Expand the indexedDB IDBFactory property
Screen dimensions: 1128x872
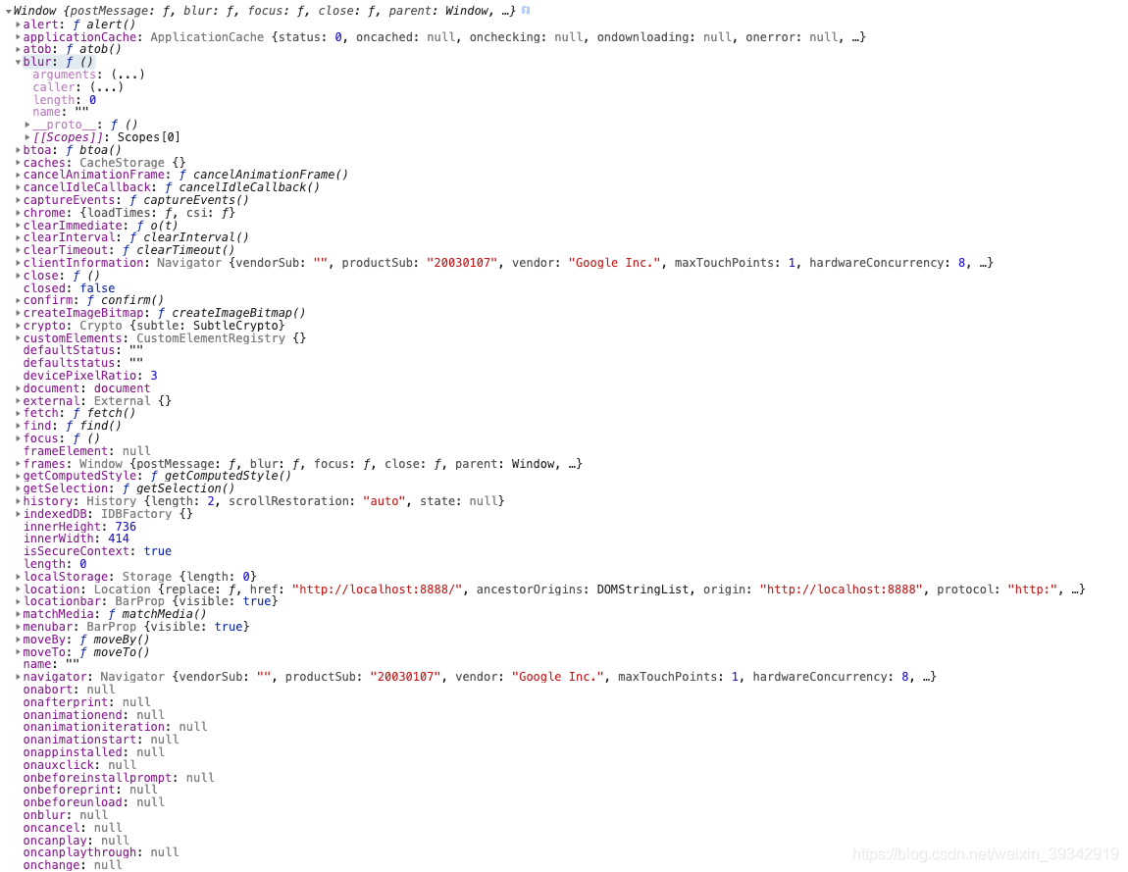[x=18, y=514]
